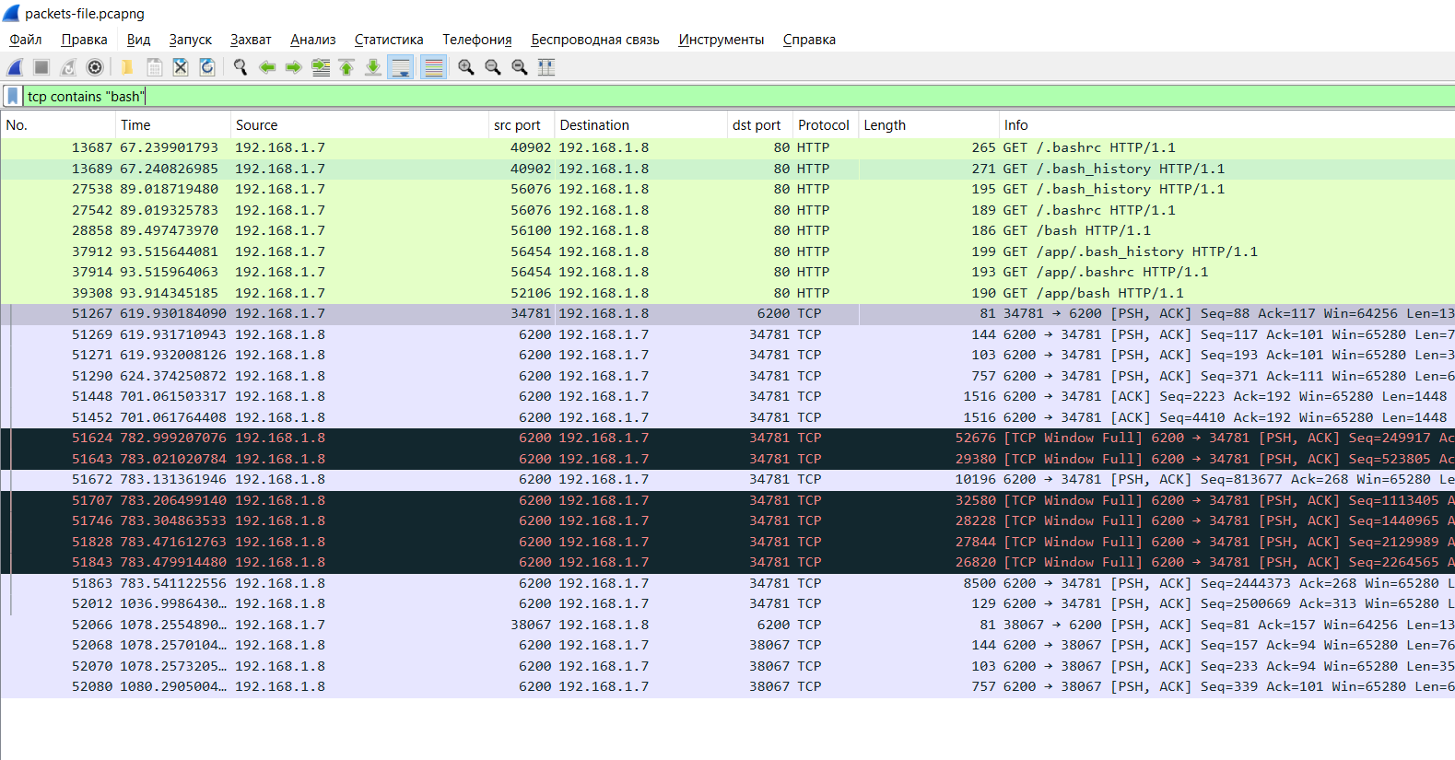Select packet 51624 TCP Window Full row
This screenshot has width=1455, height=760.
point(728,438)
